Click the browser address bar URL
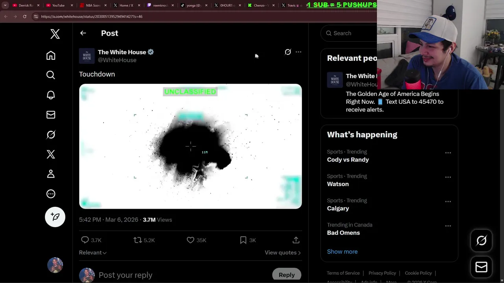This screenshot has height=283, width=504. [x=92, y=17]
